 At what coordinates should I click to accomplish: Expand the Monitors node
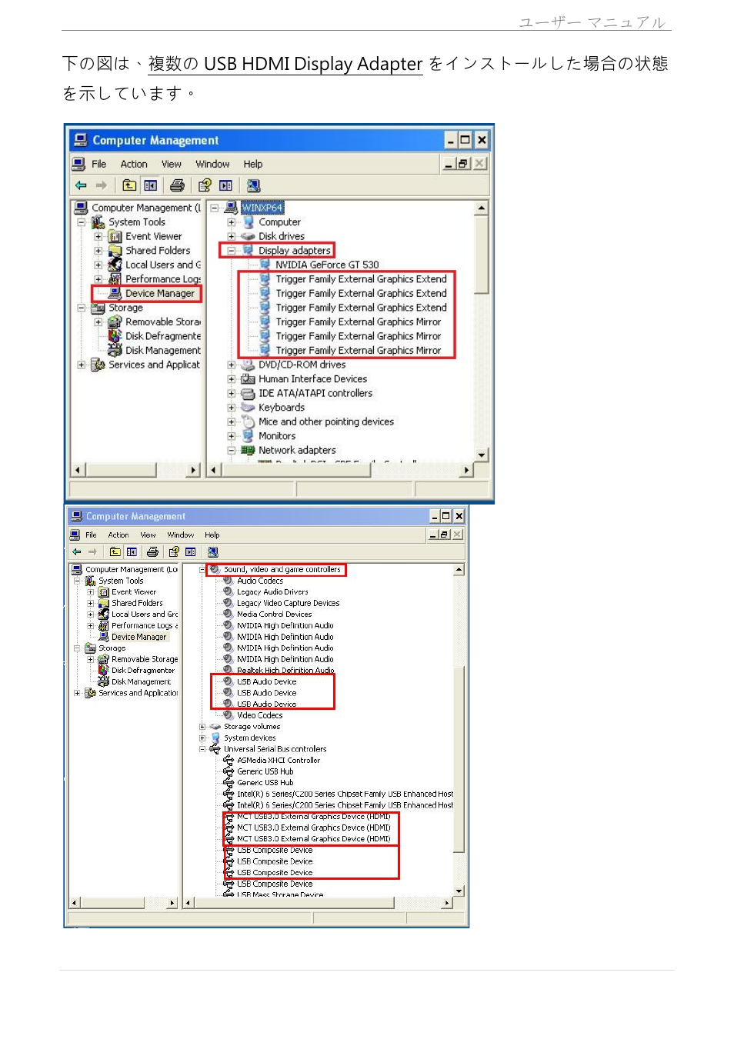coord(231,436)
